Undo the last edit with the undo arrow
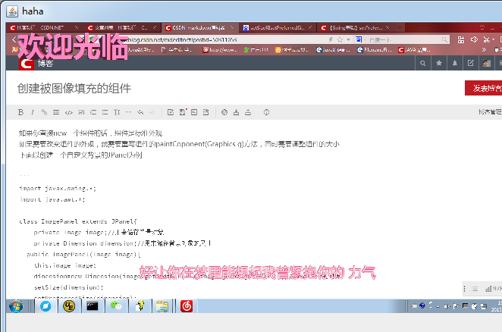 pyautogui.click(x=140, y=112)
